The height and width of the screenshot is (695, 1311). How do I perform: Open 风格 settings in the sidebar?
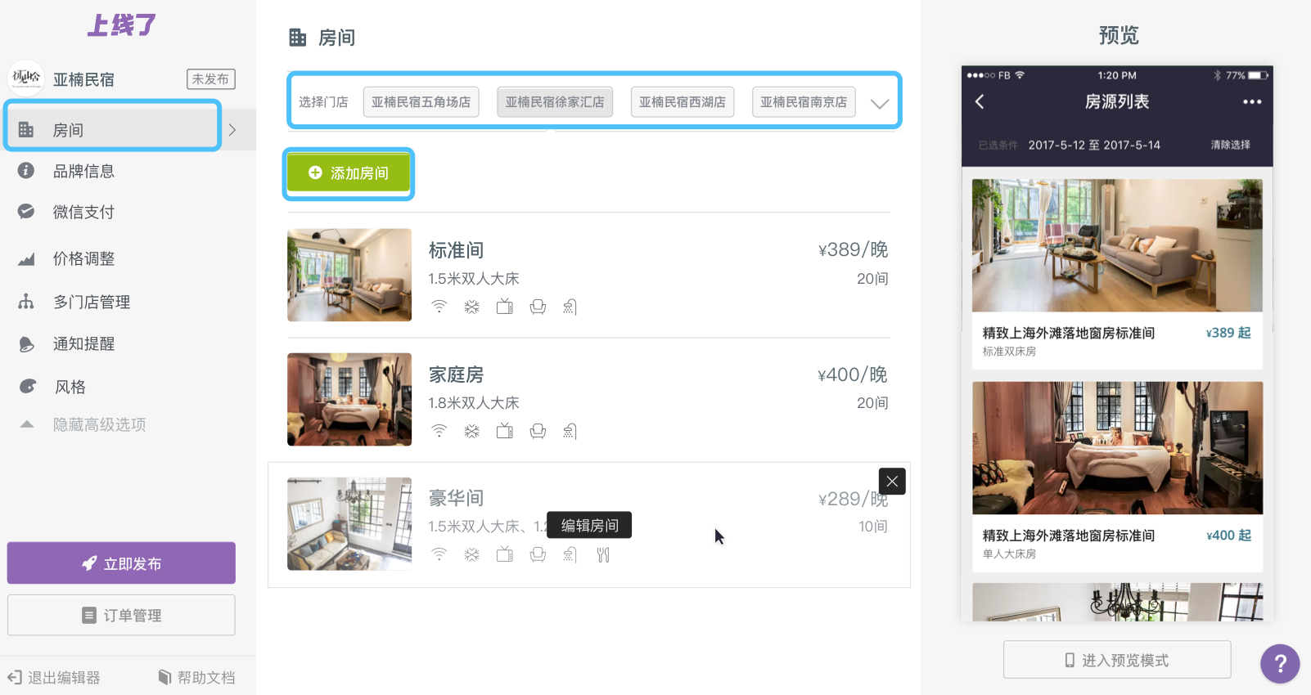pos(70,387)
